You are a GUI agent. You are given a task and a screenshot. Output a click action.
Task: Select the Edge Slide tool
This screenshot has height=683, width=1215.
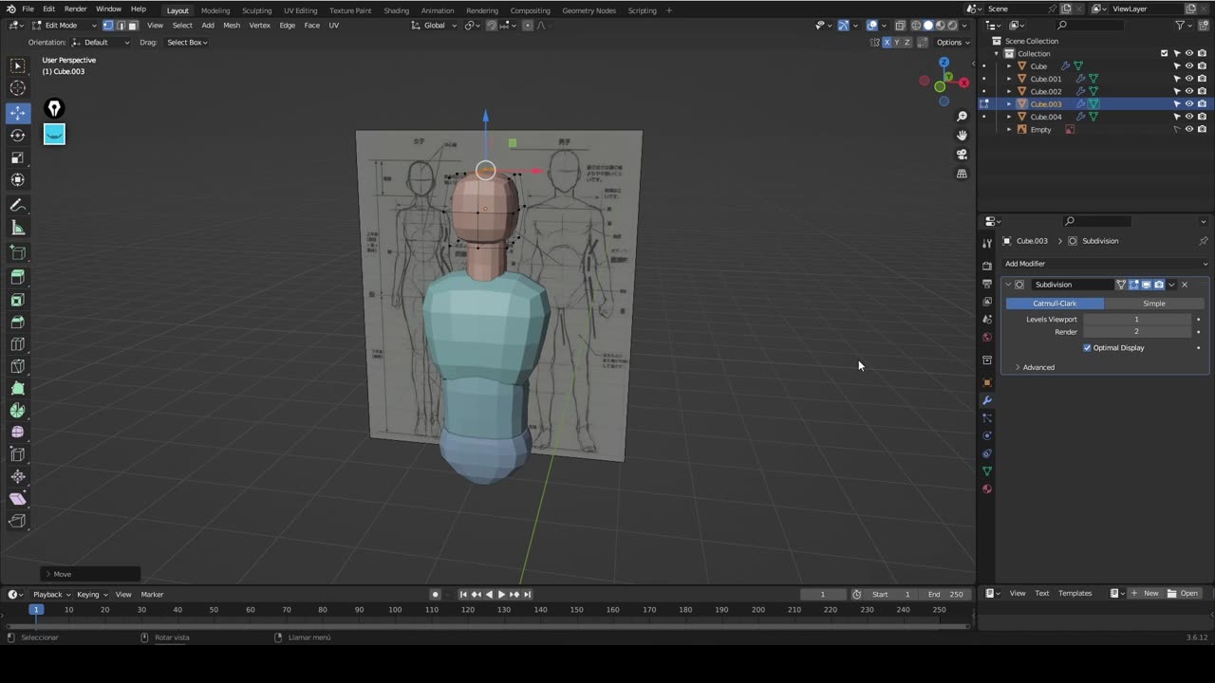tap(17, 454)
